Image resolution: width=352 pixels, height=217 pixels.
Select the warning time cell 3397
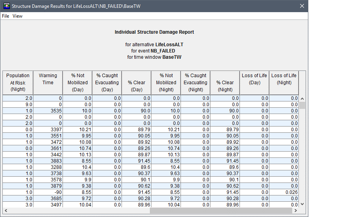tap(48, 130)
